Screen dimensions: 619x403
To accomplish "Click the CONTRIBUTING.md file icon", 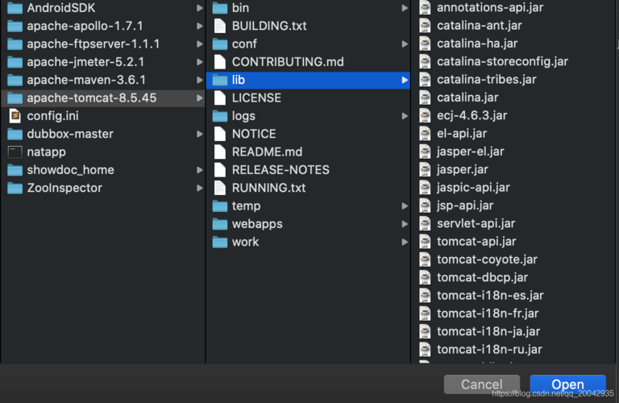I will pos(220,62).
